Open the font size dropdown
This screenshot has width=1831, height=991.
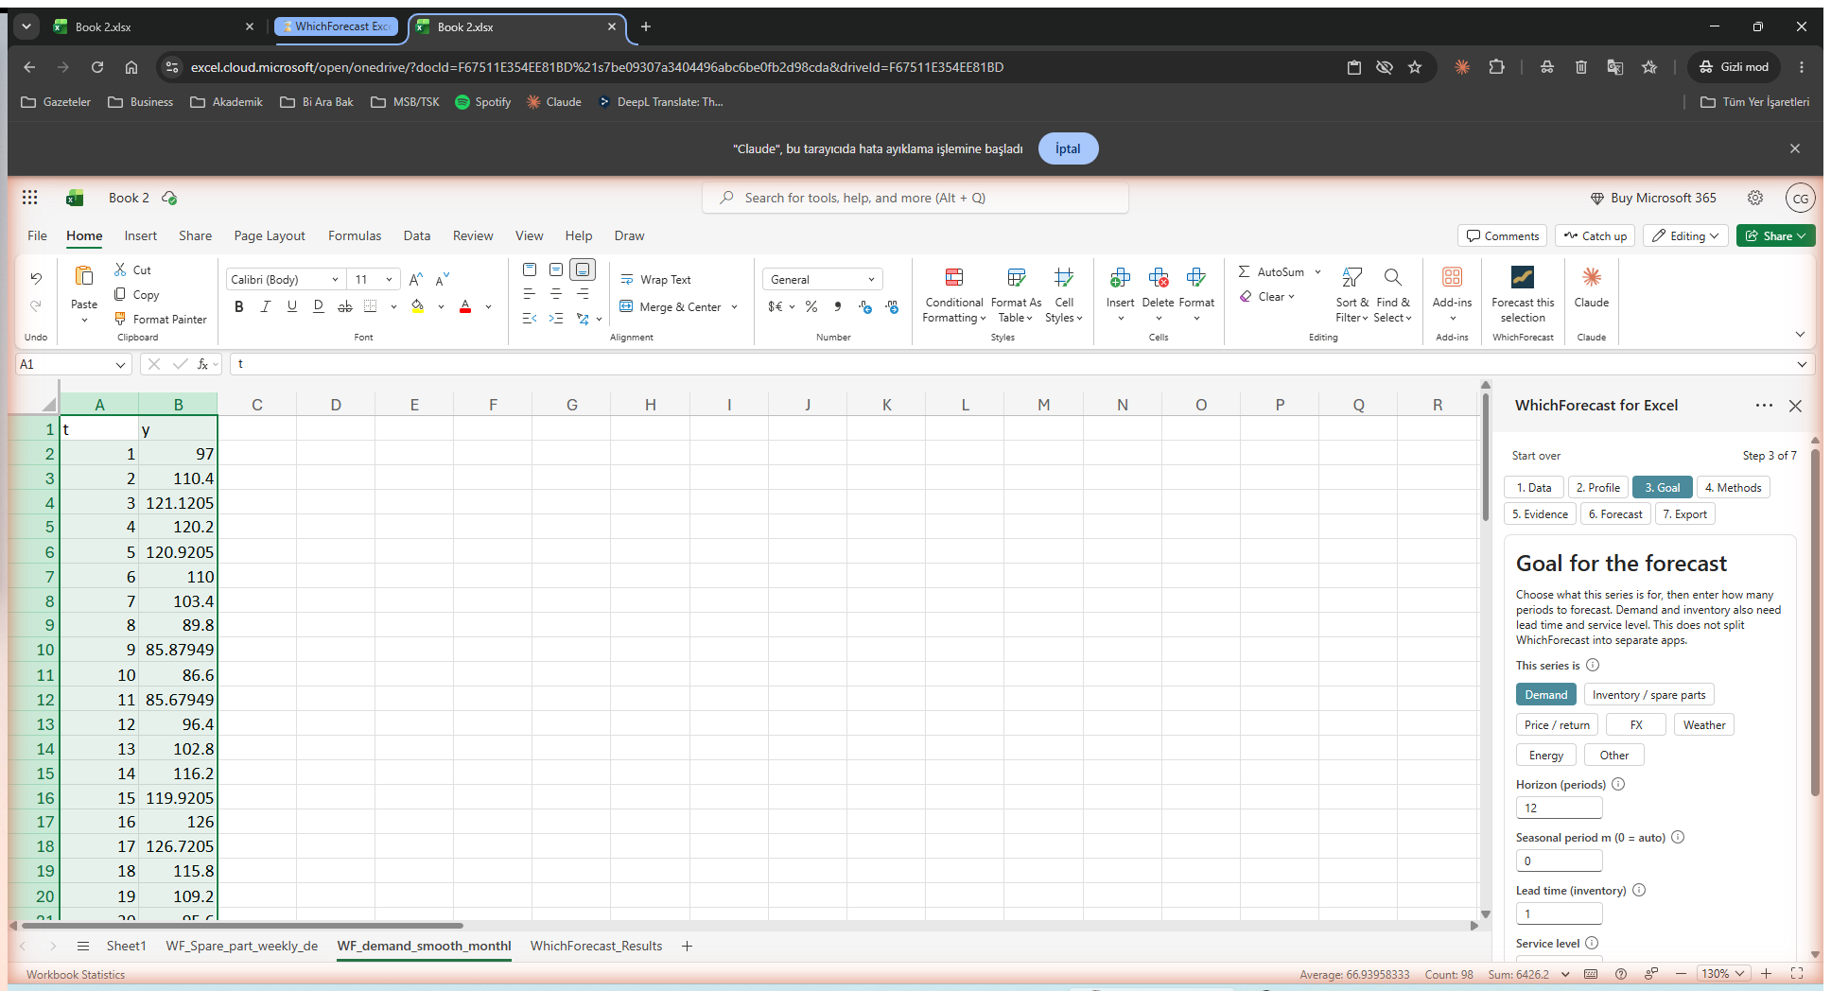tap(389, 279)
